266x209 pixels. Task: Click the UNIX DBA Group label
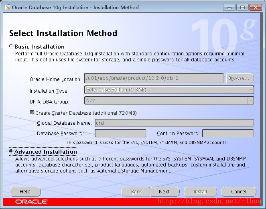tap(49, 102)
